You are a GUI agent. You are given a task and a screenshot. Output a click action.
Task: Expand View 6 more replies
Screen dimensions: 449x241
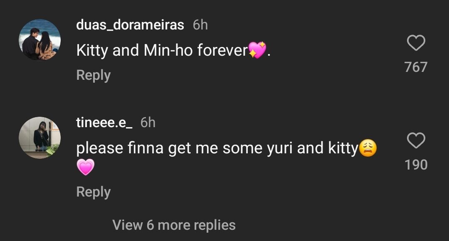[x=174, y=225]
